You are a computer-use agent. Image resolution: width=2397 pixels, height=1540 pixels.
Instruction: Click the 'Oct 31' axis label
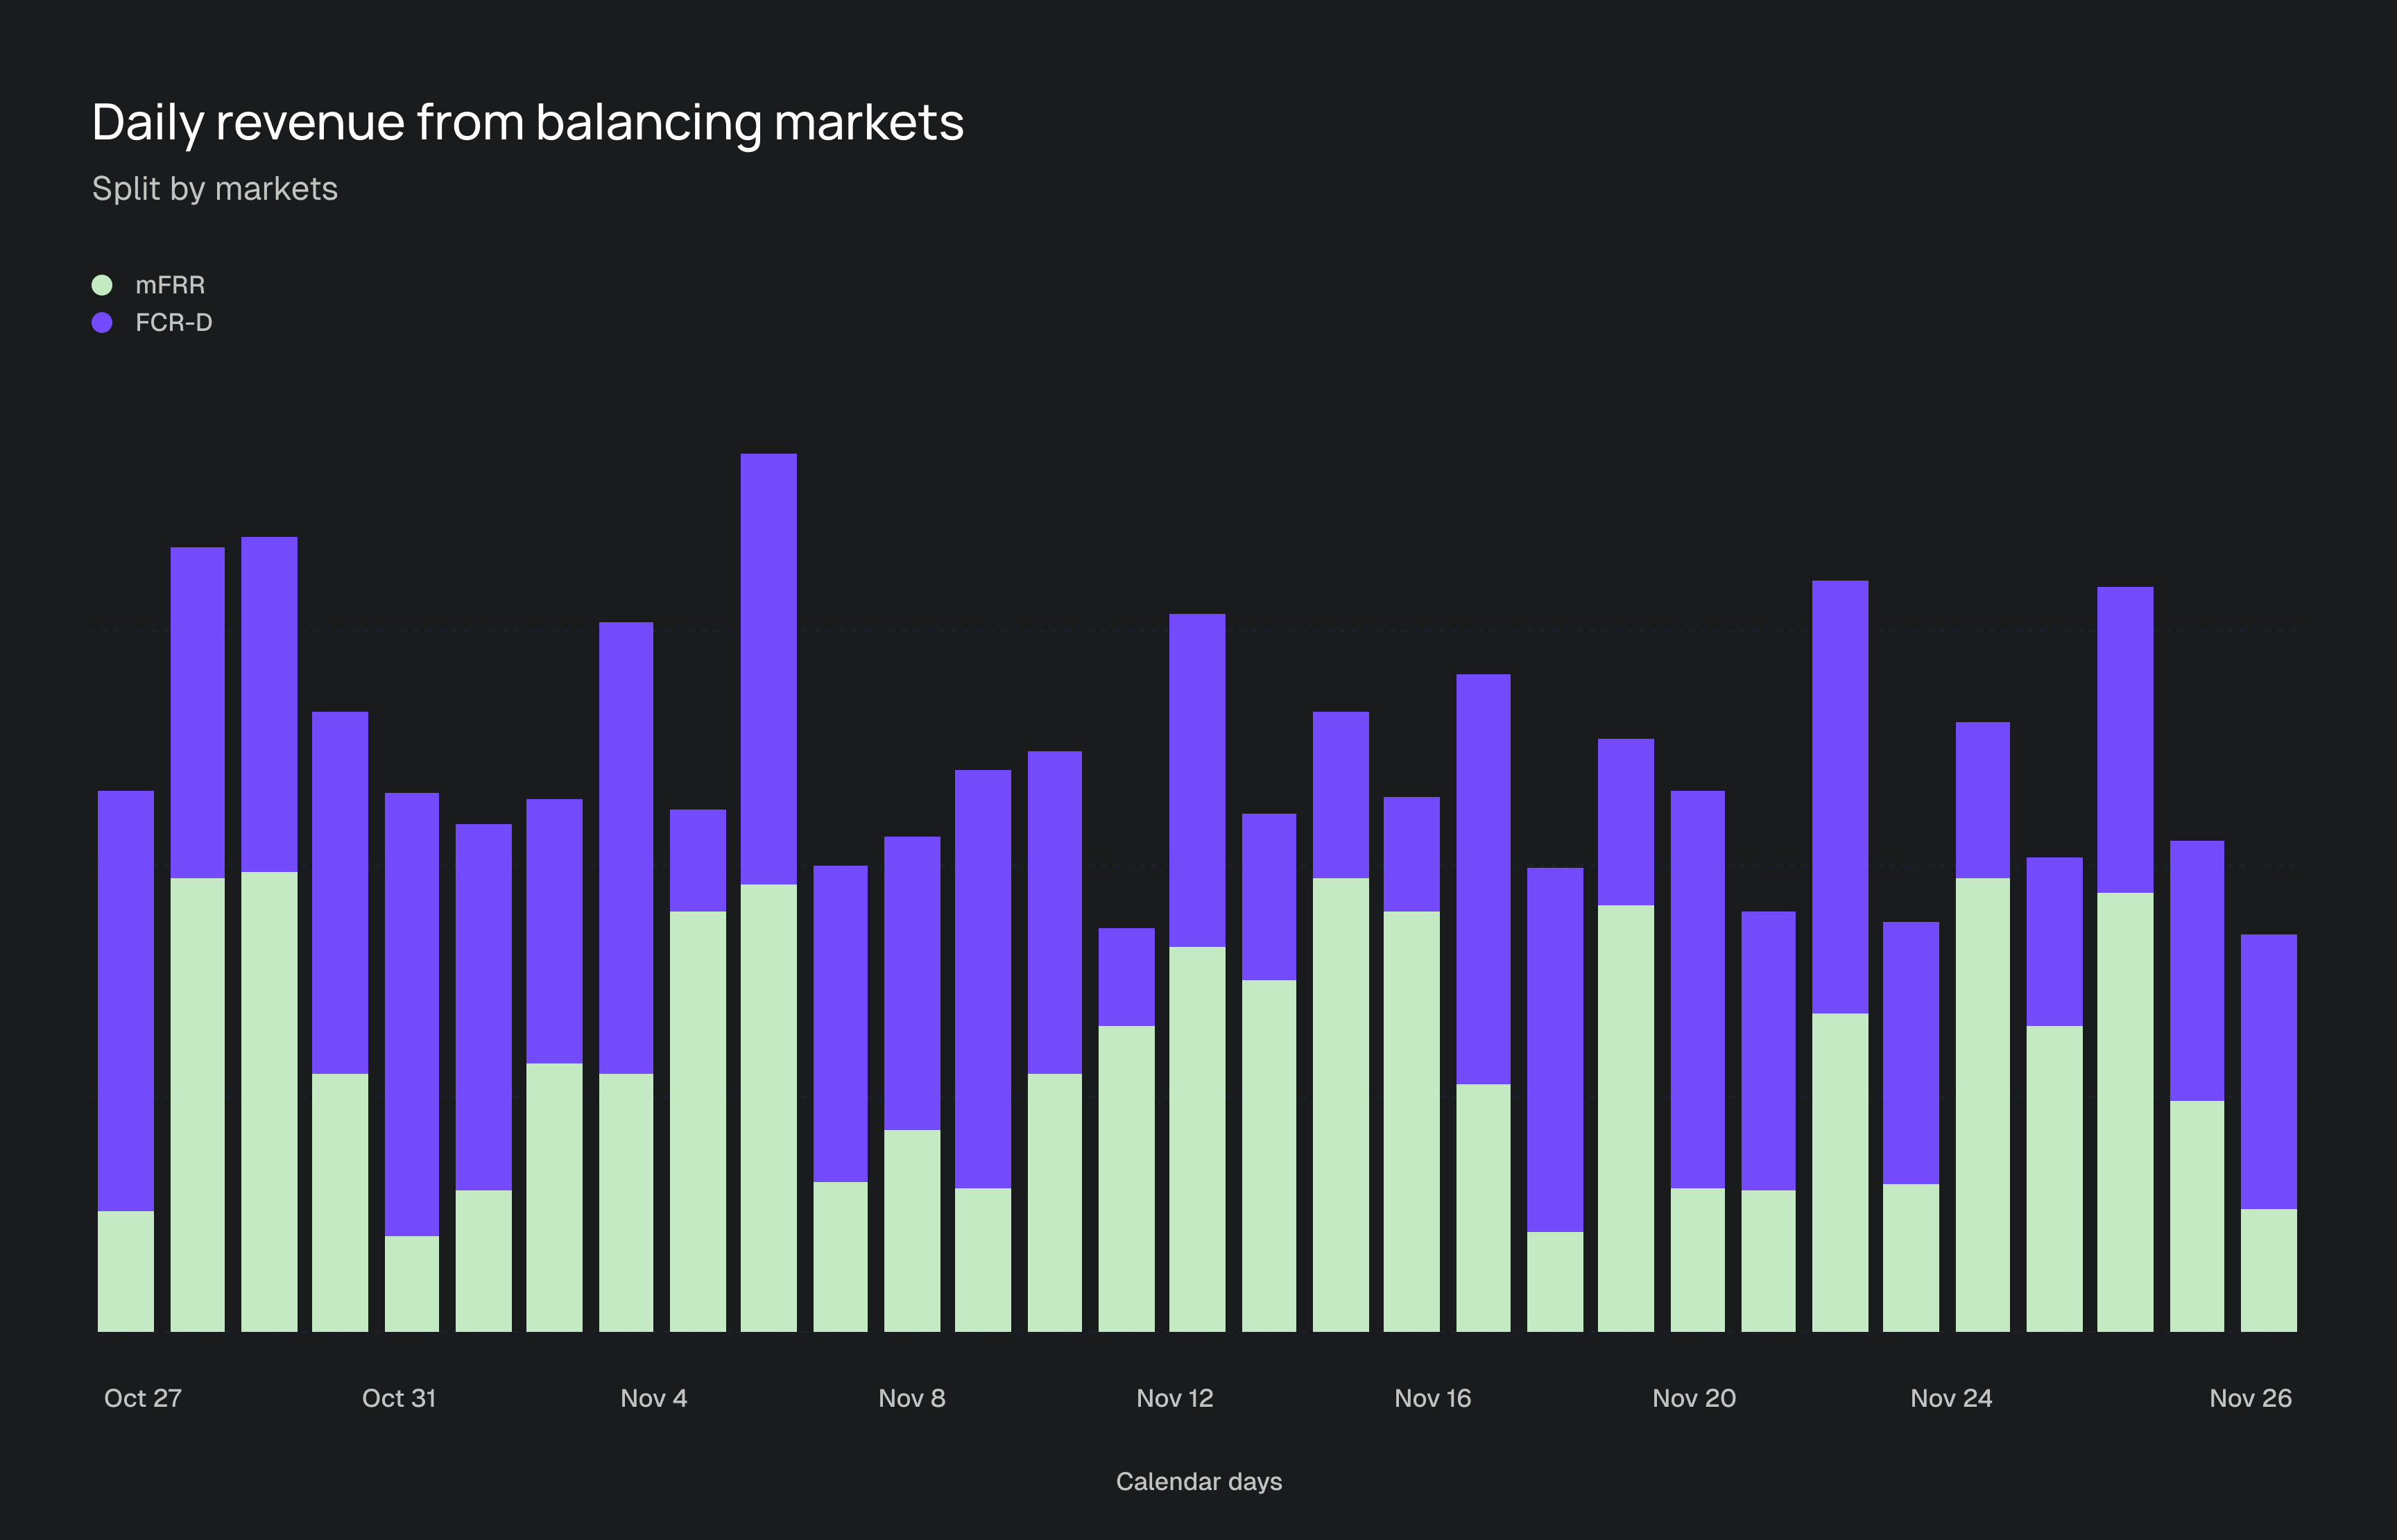tap(399, 1398)
